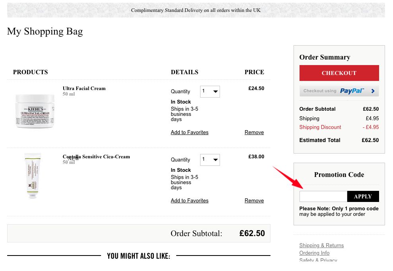Open the Shipping & Returns link
Screen dimensions: 393x271
point(321,246)
